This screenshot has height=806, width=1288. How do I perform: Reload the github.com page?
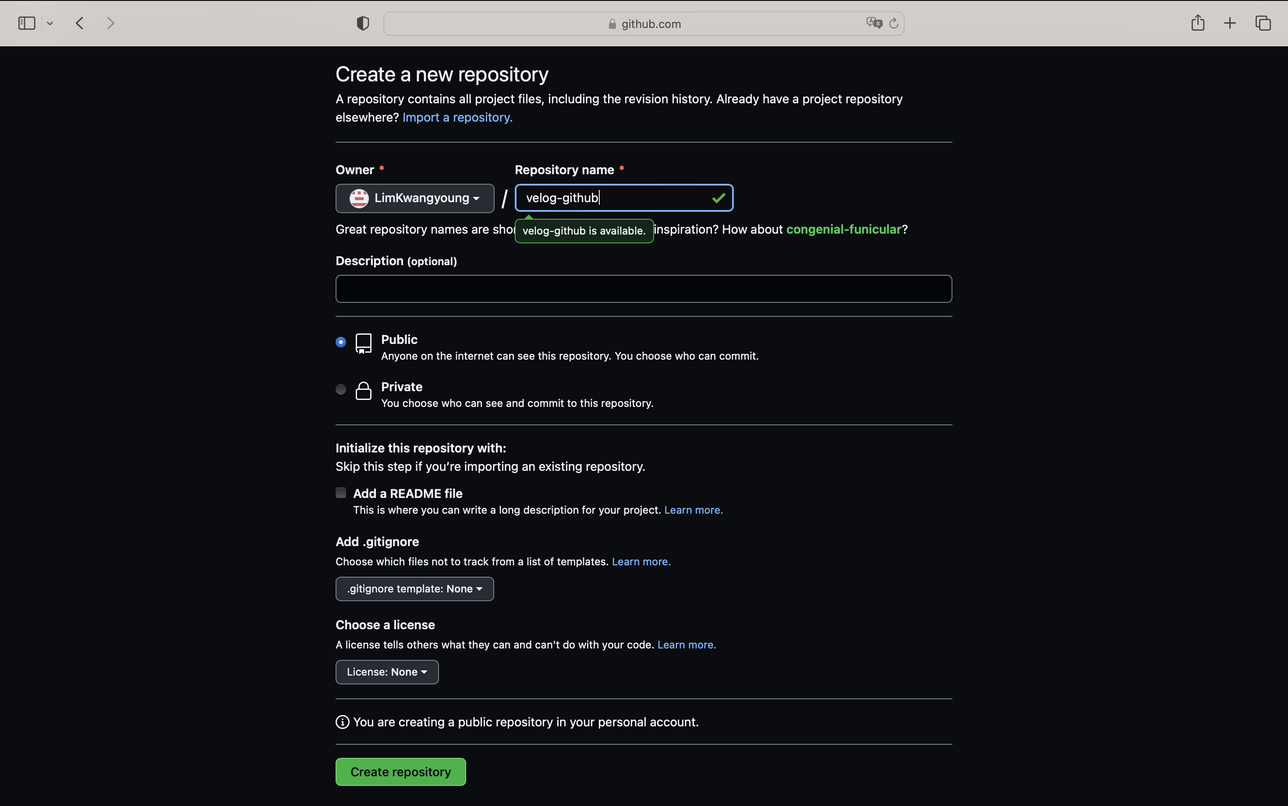(894, 23)
